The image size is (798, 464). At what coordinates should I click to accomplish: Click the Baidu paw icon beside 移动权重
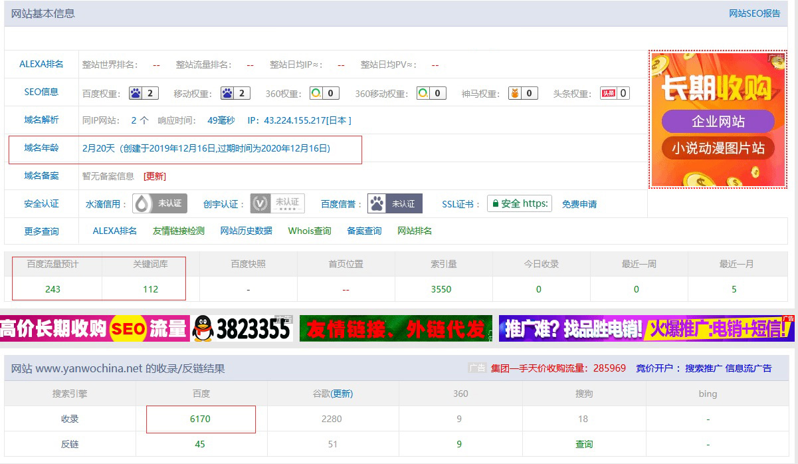(x=228, y=93)
